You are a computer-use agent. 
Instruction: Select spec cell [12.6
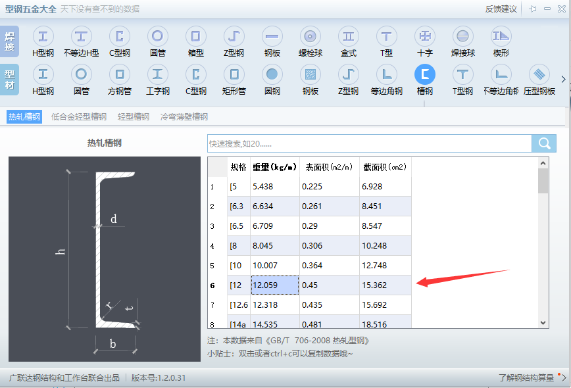click(x=239, y=304)
